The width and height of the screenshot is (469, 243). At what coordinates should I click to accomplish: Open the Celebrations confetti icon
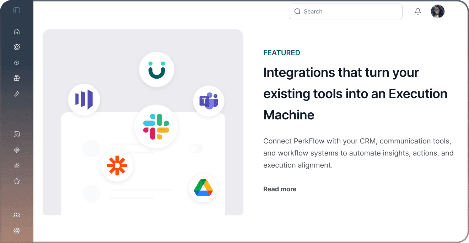coord(16,165)
